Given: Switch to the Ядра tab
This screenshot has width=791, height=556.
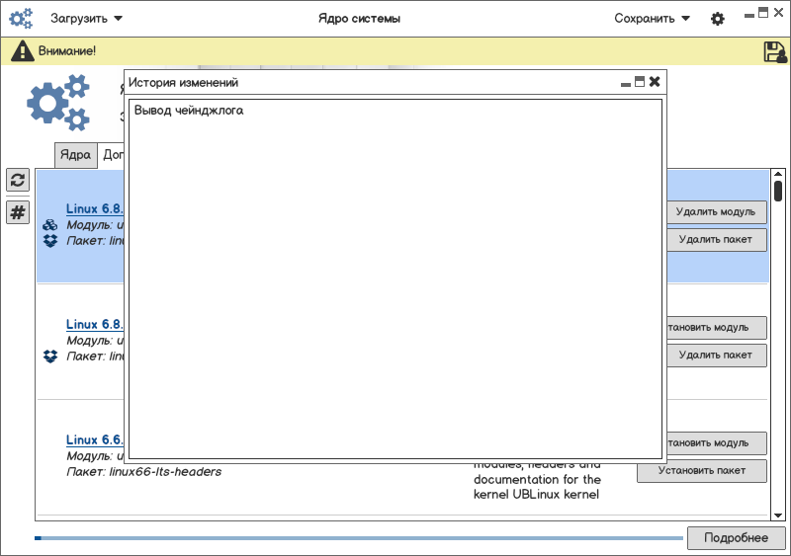Looking at the screenshot, I should (76, 155).
